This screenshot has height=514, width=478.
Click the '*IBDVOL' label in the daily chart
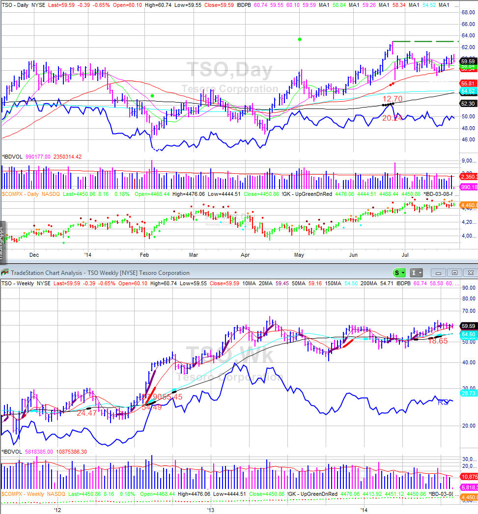pyautogui.click(x=12, y=157)
